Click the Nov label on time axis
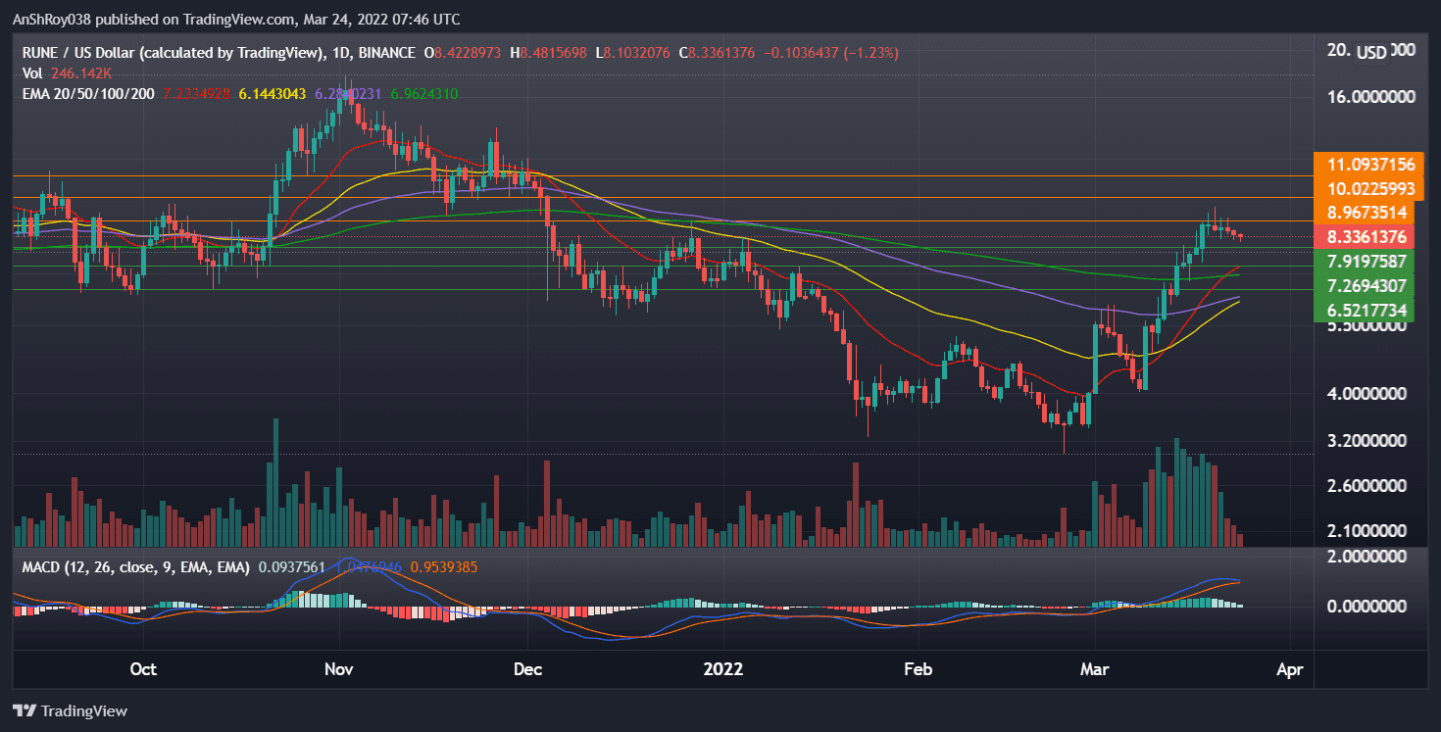 point(338,669)
